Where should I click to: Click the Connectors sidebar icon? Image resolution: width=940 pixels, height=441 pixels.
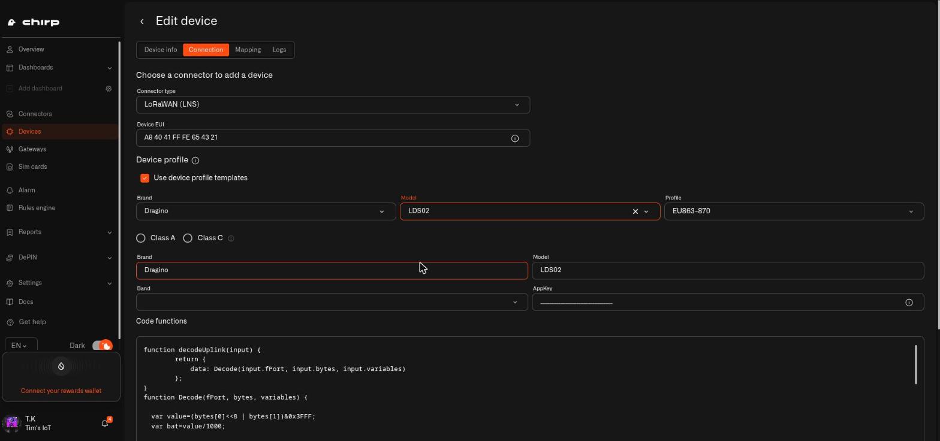pos(10,114)
